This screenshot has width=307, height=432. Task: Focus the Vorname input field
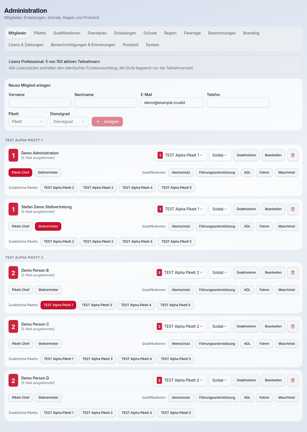tap(40, 102)
